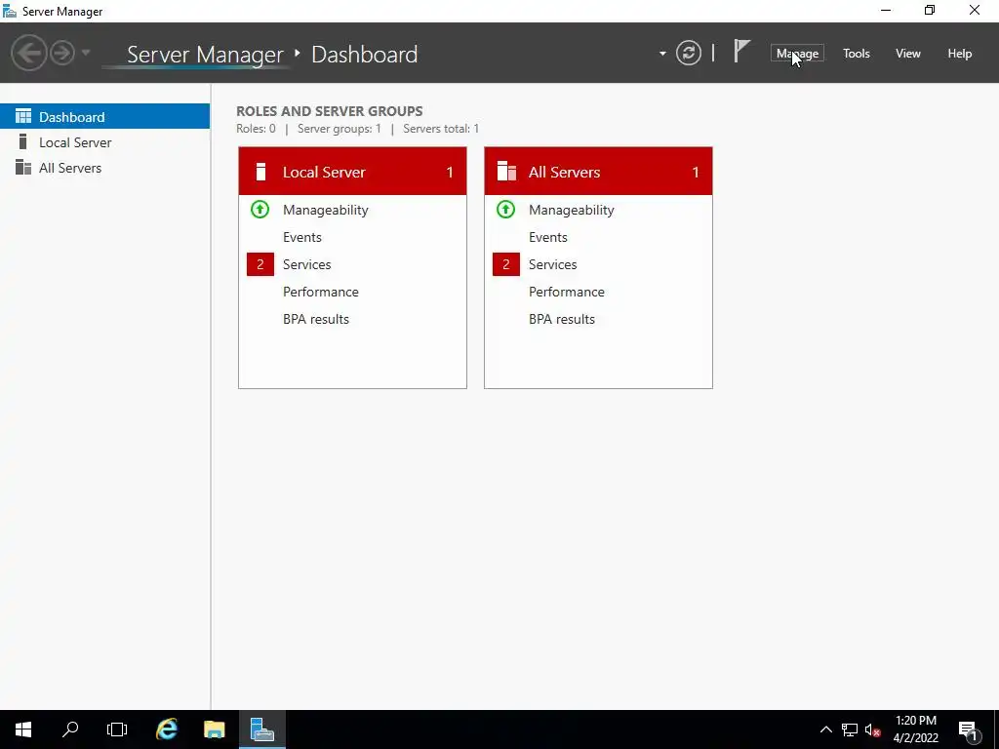Click the Server Manager breadcrumb title
Image resolution: width=999 pixels, height=749 pixels.
(x=205, y=55)
